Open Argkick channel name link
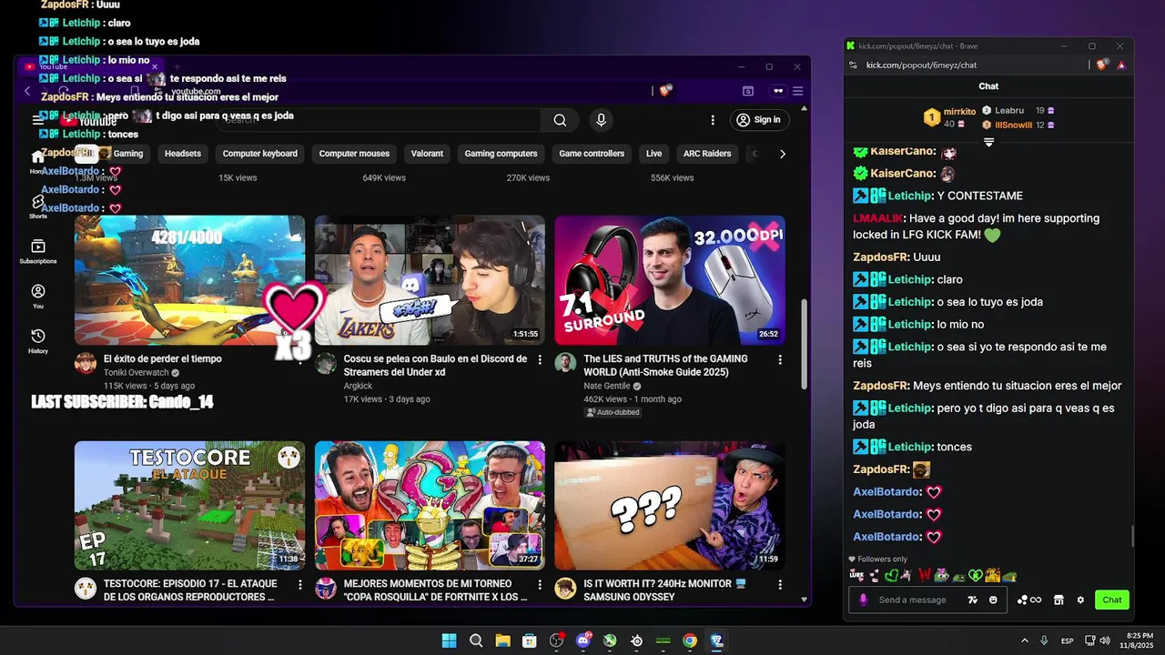 click(358, 386)
